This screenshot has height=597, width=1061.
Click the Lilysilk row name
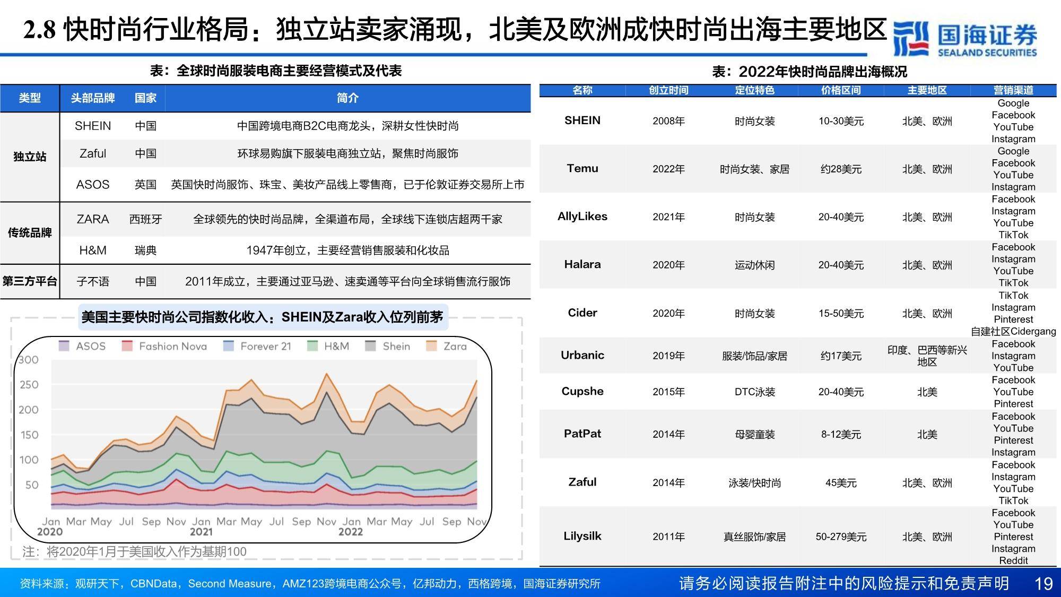pyautogui.click(x=582, y=536)
